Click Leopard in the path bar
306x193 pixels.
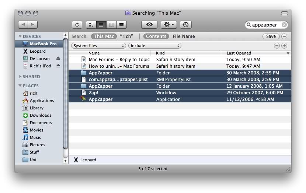(x=85, y=160)
